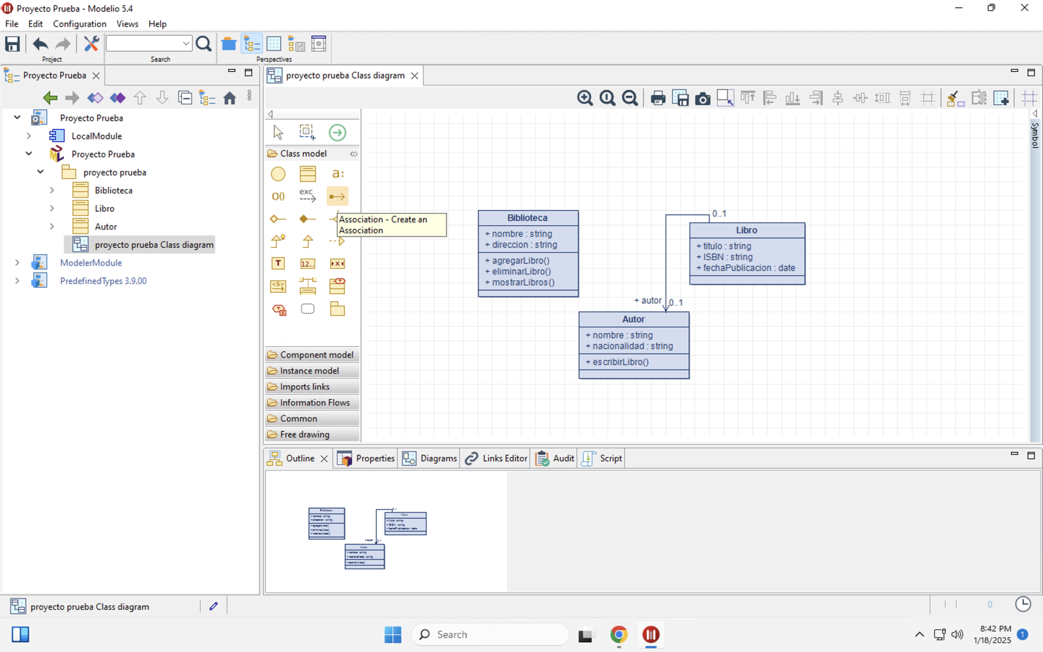Open the Configuration menu
Image resolution: width=1043 pixels, height=652 pixels.
80,24
